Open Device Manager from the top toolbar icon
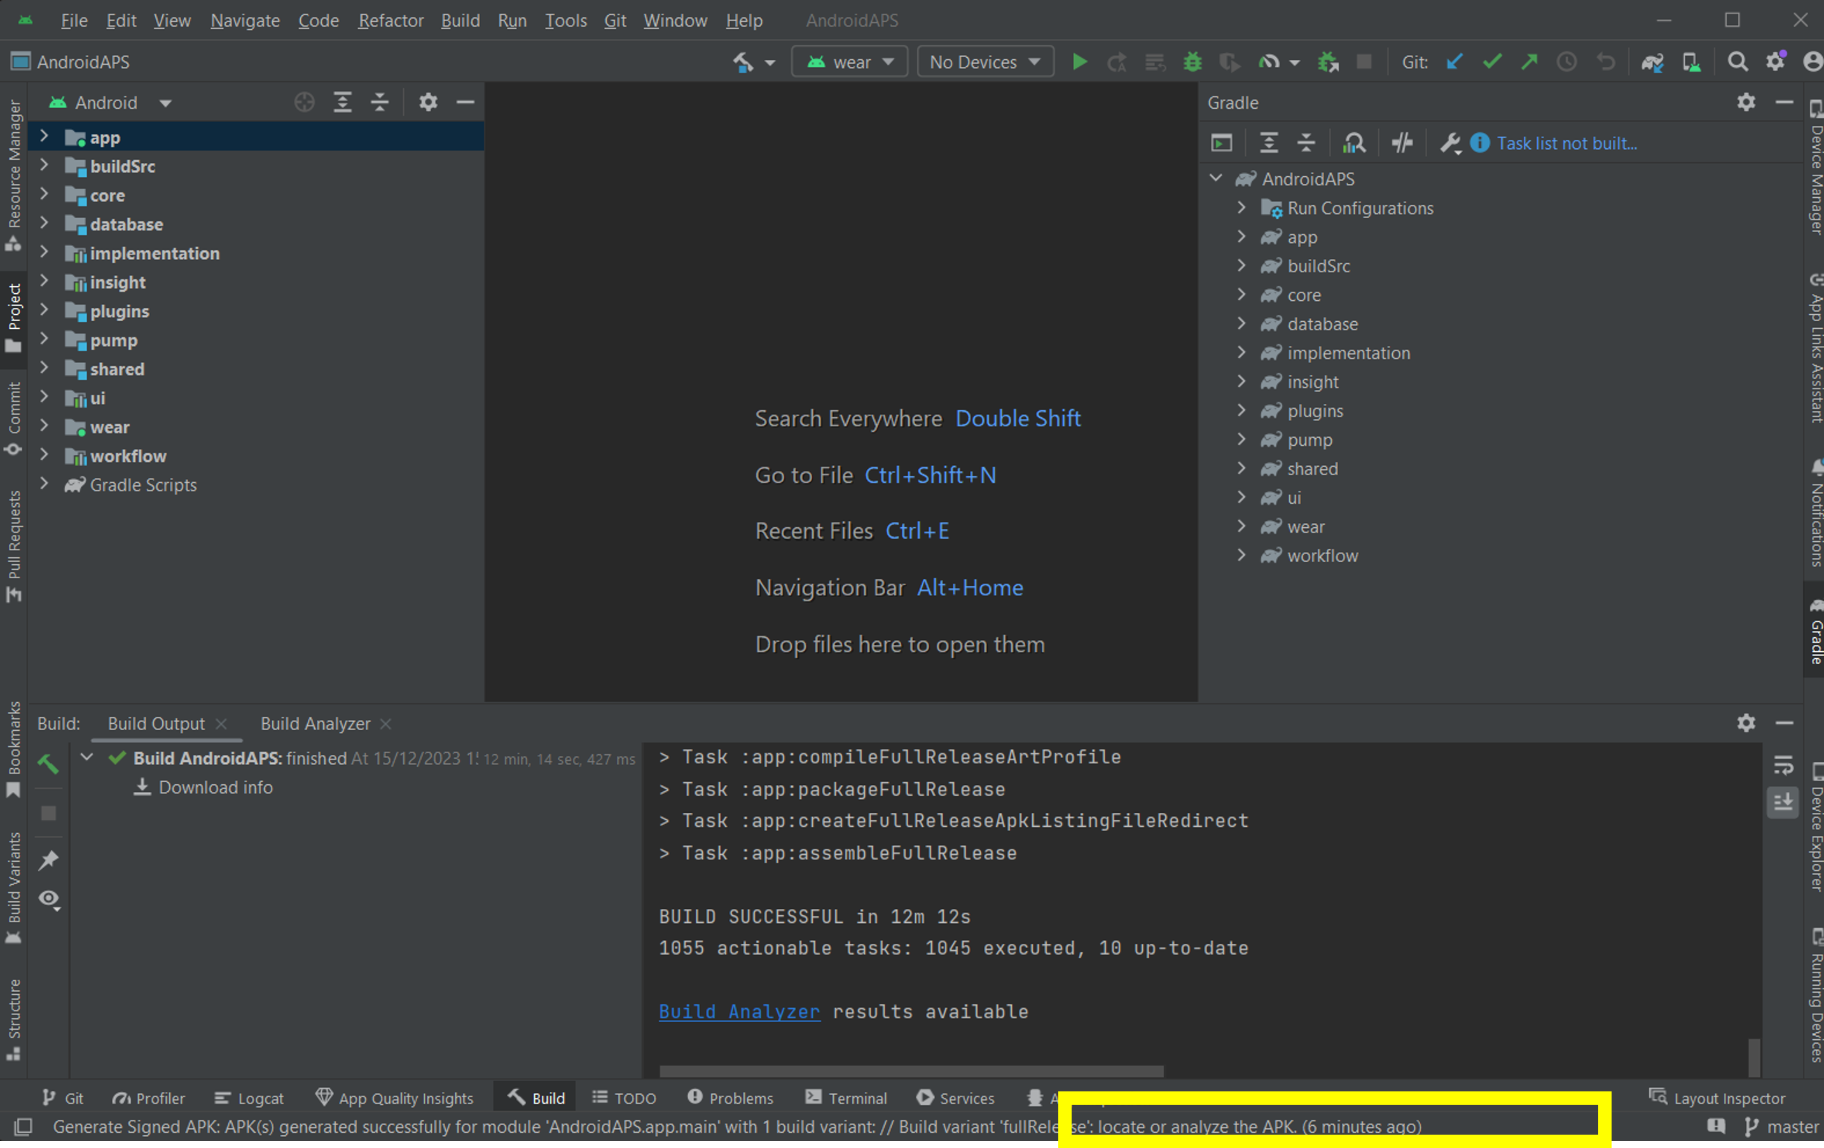This screenshot has width=1824, height=1148. [1690, 62]
